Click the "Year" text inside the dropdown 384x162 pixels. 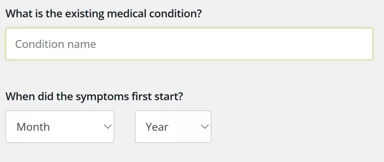tap(157, 127)
